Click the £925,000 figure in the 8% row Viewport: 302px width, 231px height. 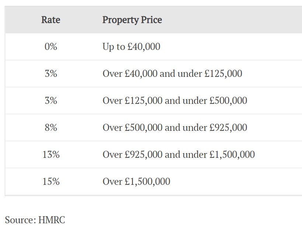point(228,128)
